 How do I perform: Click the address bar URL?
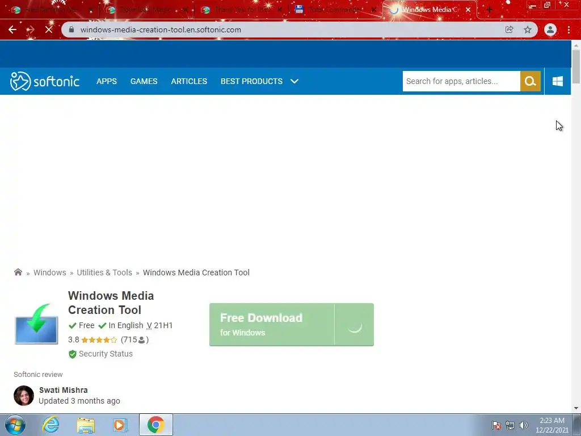pos(161,30)
